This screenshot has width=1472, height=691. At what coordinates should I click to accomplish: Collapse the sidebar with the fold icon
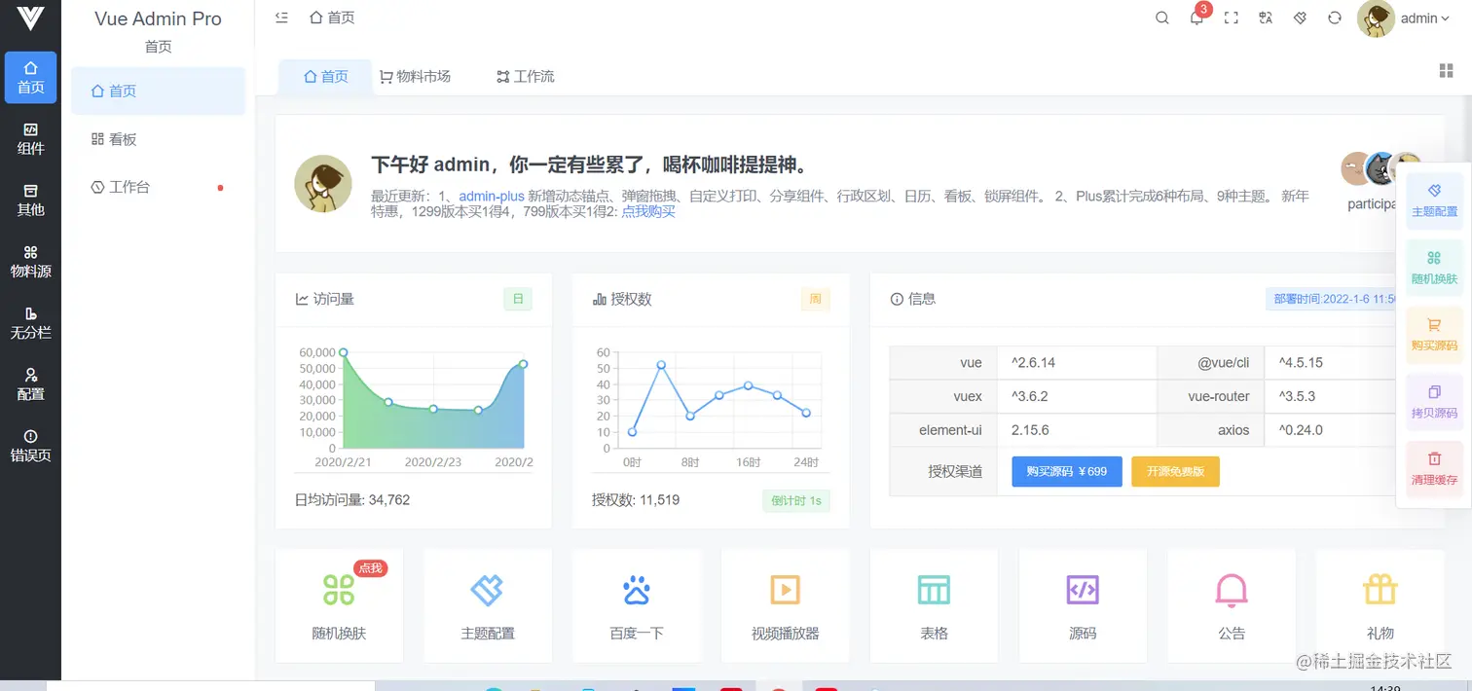[x=281, y=18]
